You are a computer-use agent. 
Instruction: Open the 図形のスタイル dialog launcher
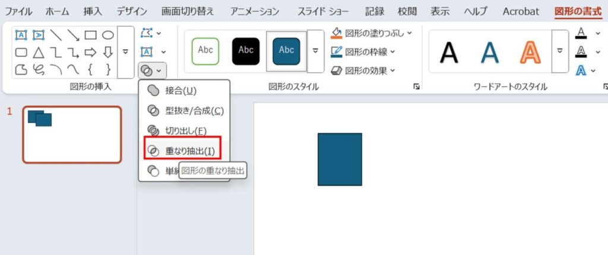416,88
